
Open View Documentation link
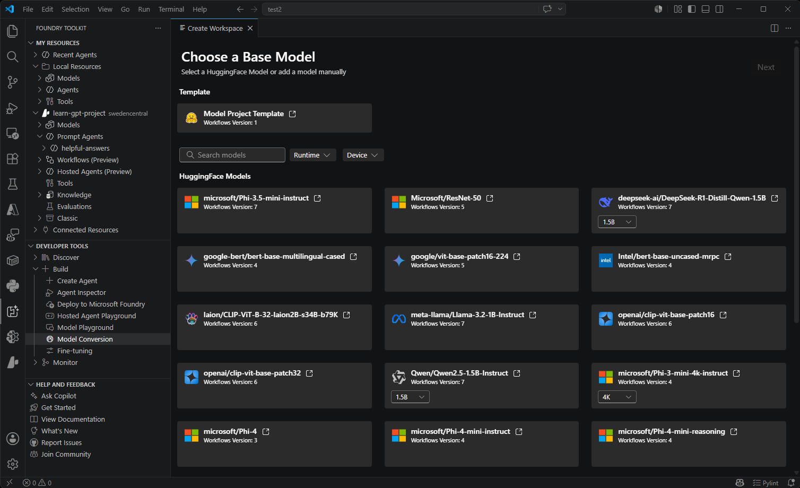click(73, 419)
